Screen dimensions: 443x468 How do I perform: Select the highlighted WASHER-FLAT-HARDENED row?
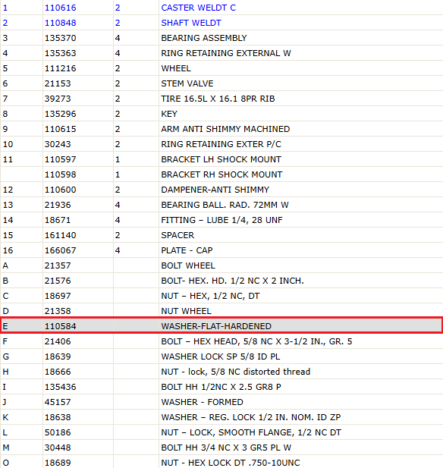(x=221, y=326)
